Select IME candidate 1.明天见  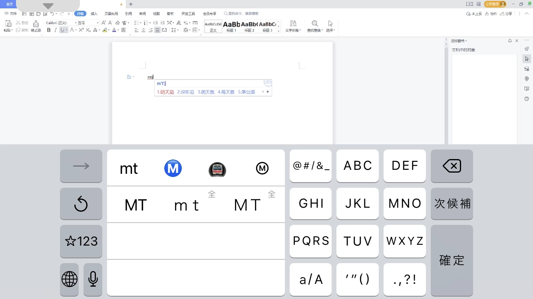(x=165, y=92)
